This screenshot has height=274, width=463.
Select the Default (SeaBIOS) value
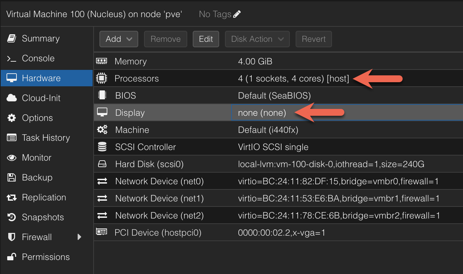274,95
